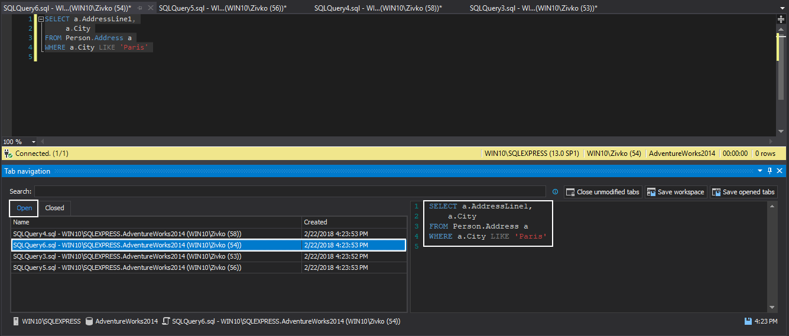Click the auto-hide pin on Tab navigation panel

(769, 171)
